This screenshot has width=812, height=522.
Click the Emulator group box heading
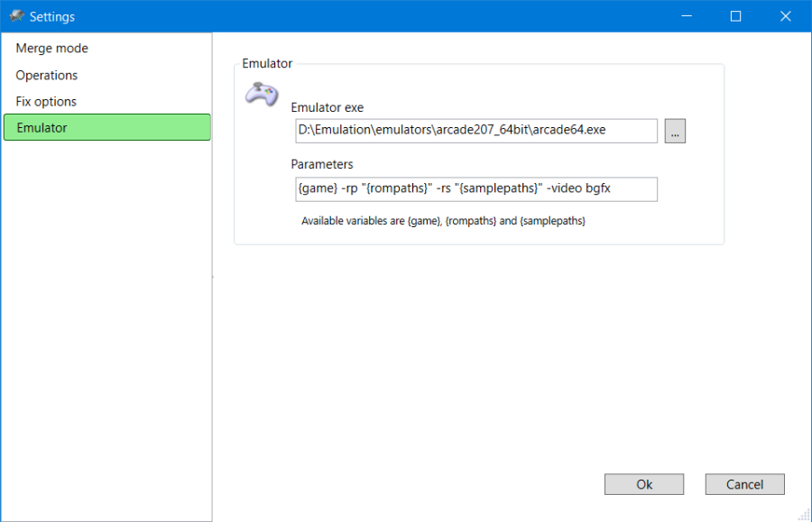click(267, 64)
